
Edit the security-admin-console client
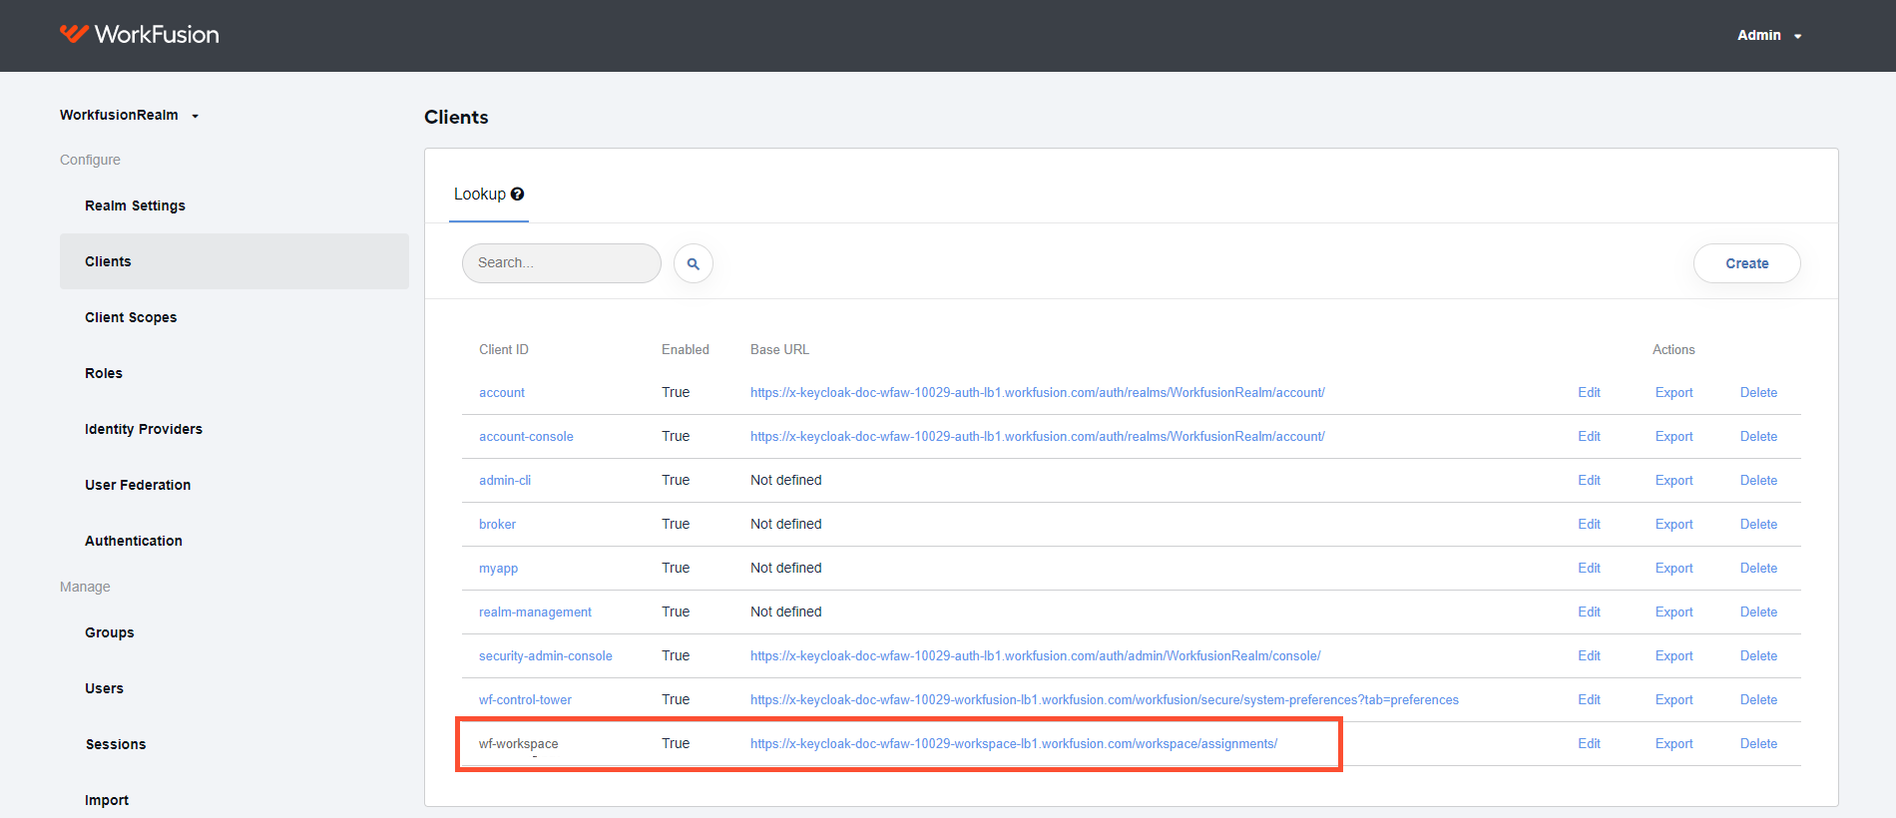click(x=1589, y=656)
